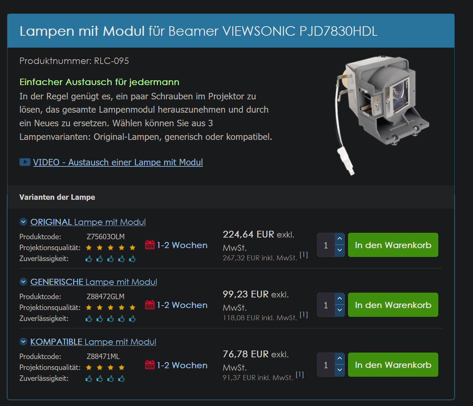Screen dimensions: 473x406
Task: Open footnote [1] beside 118,08 EUR price
Action: click(x=304, y=314)
